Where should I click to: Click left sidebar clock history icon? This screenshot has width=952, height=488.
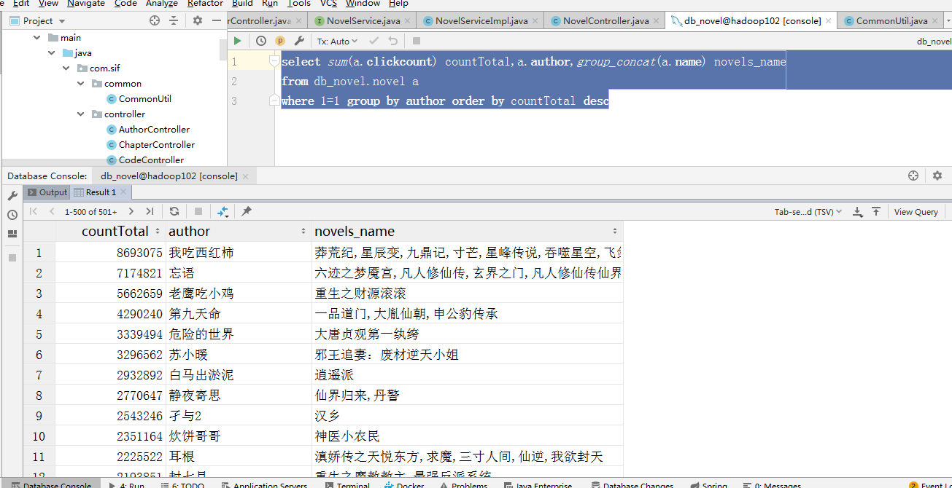(x=12, y=215)
